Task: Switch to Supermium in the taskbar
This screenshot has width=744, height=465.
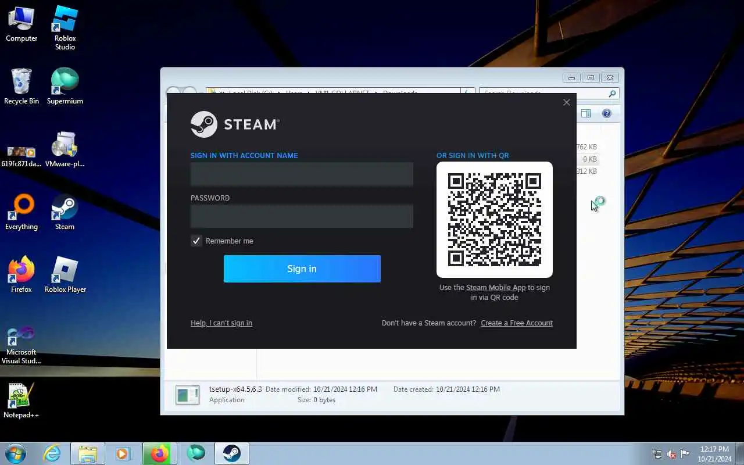Action: 196,453
